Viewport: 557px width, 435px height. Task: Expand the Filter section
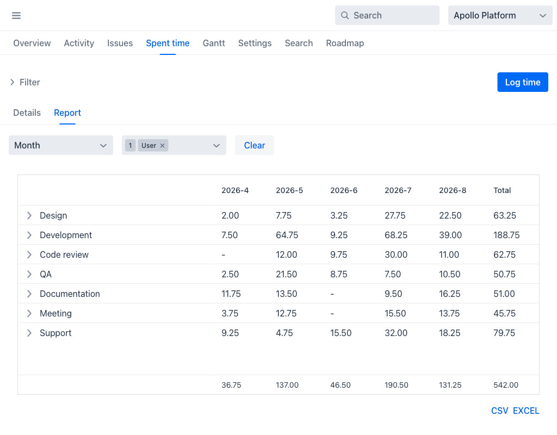pos(25,82)
